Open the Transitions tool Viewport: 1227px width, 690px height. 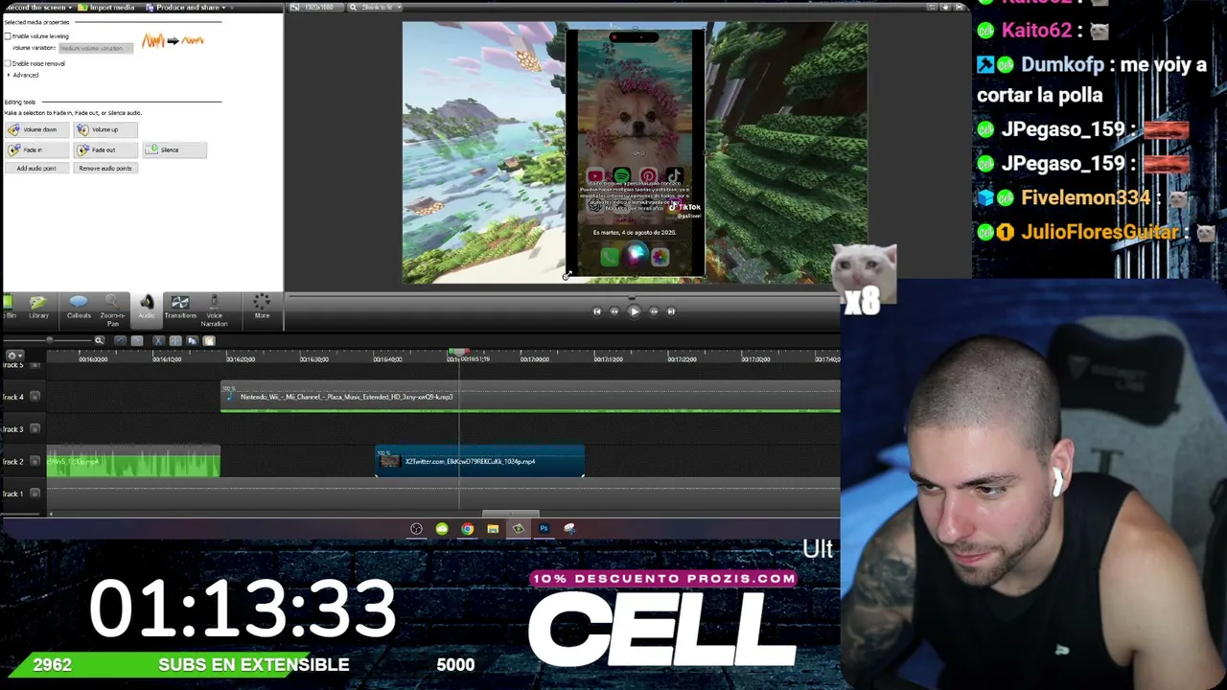point(179,307)
